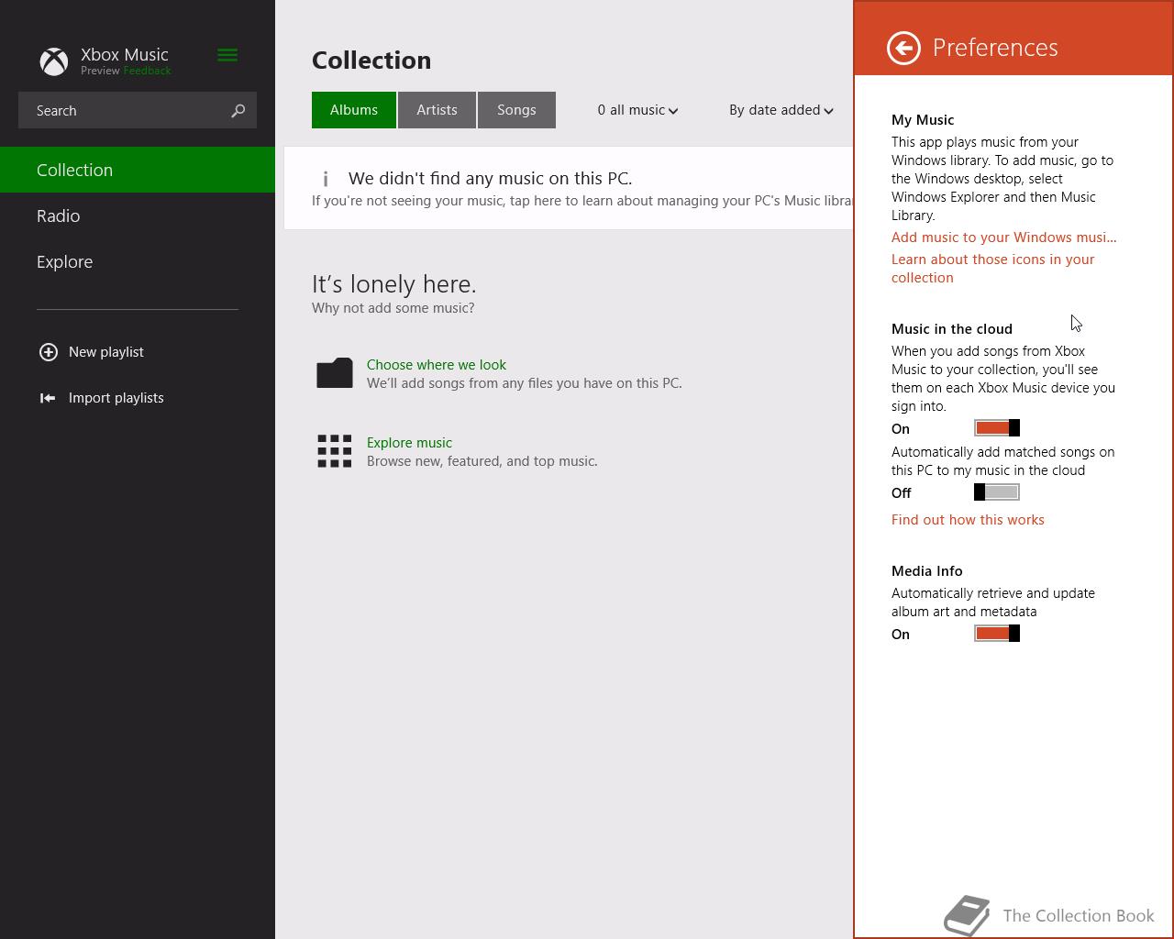Enable automatically add matched songs toggle
This screenshot has height=939, width=1174.
(x=997, y=492)
